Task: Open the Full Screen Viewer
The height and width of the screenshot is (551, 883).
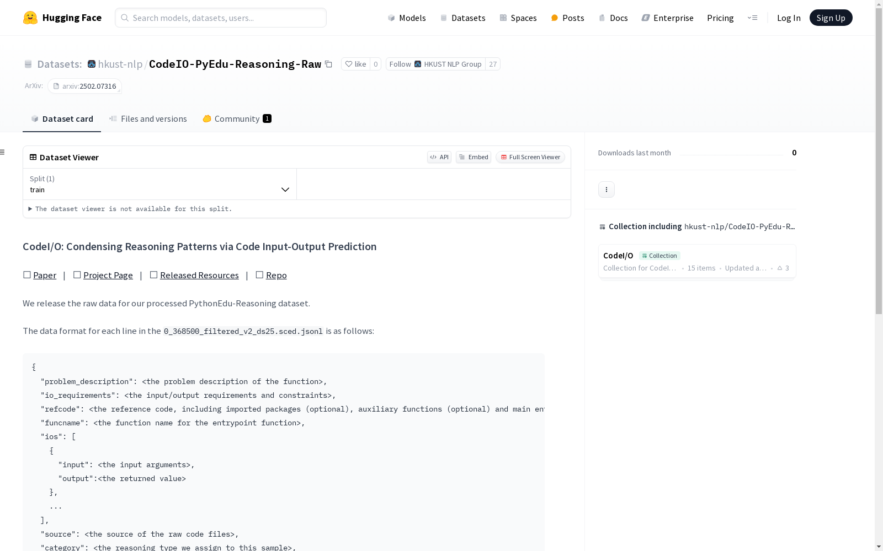Action: [530, 157]
